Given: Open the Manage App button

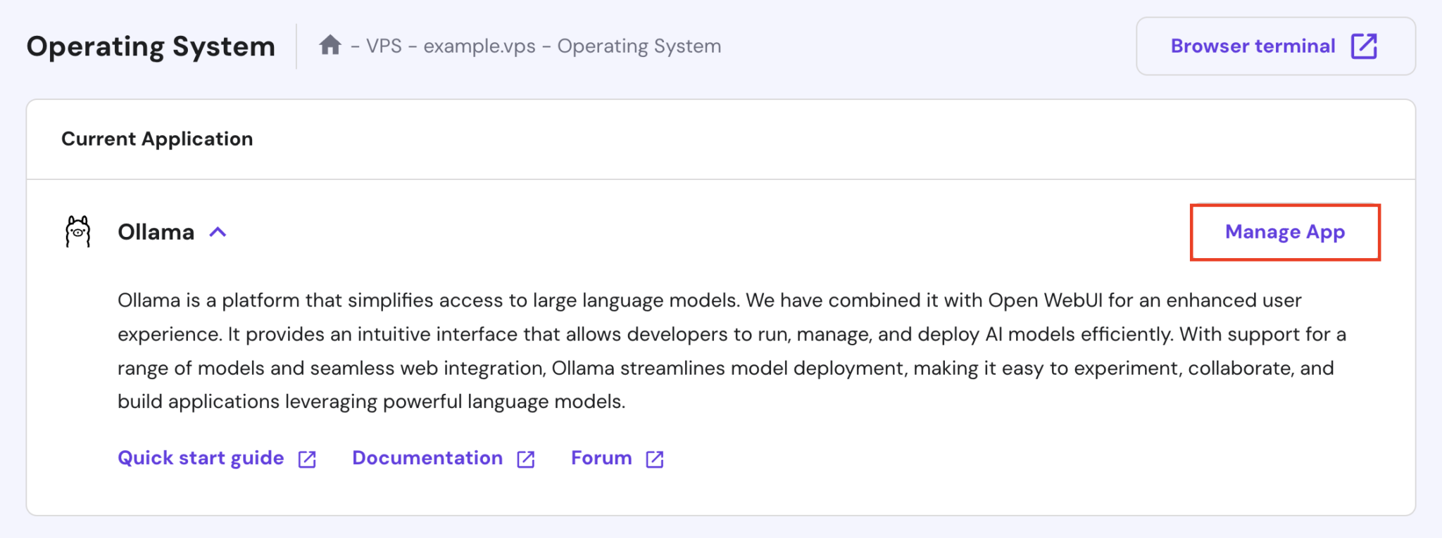Looking at the screenshot, I should point(1284,232).
